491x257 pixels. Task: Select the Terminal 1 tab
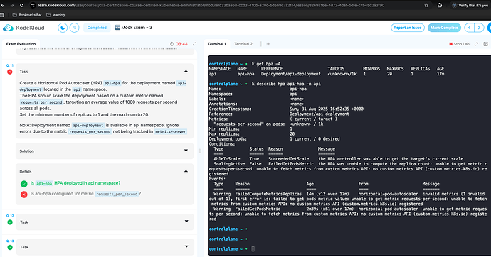click(x=217, y=44)
